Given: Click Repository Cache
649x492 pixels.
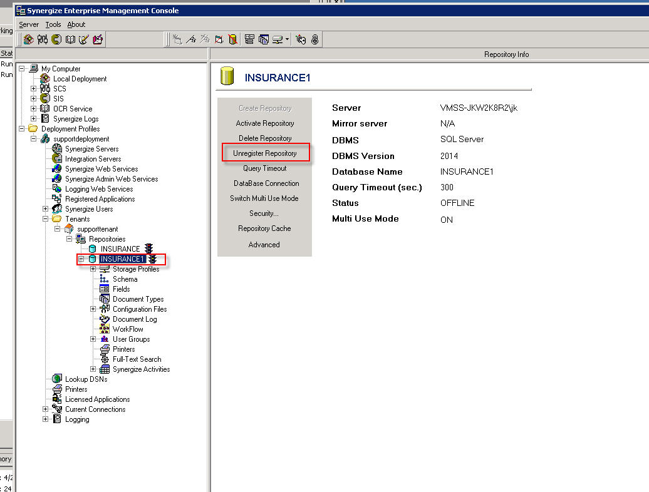Looking at the screenshot, I should tap(264, 228).
